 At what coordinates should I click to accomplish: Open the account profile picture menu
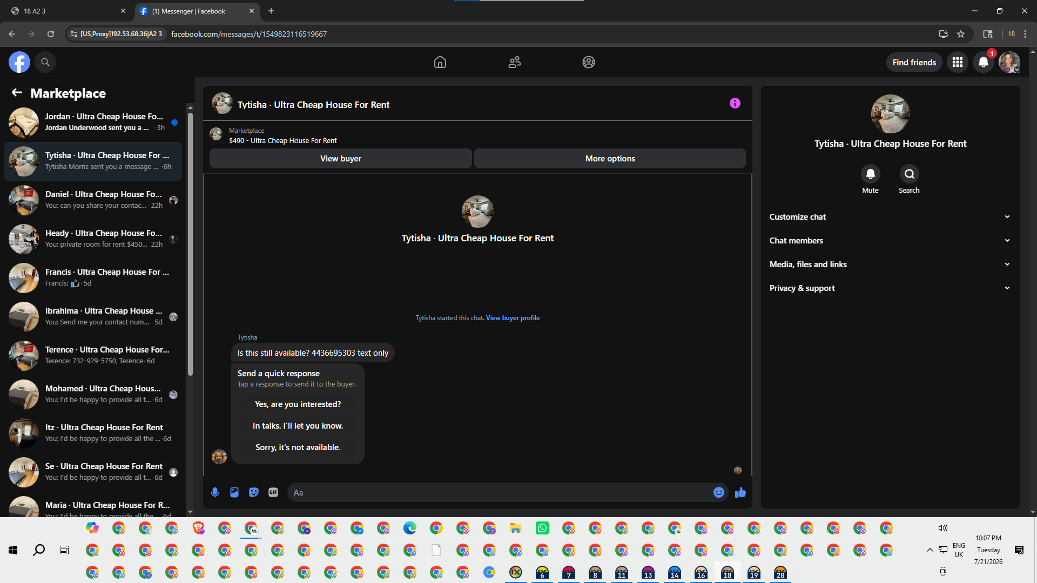point(1009,62)
